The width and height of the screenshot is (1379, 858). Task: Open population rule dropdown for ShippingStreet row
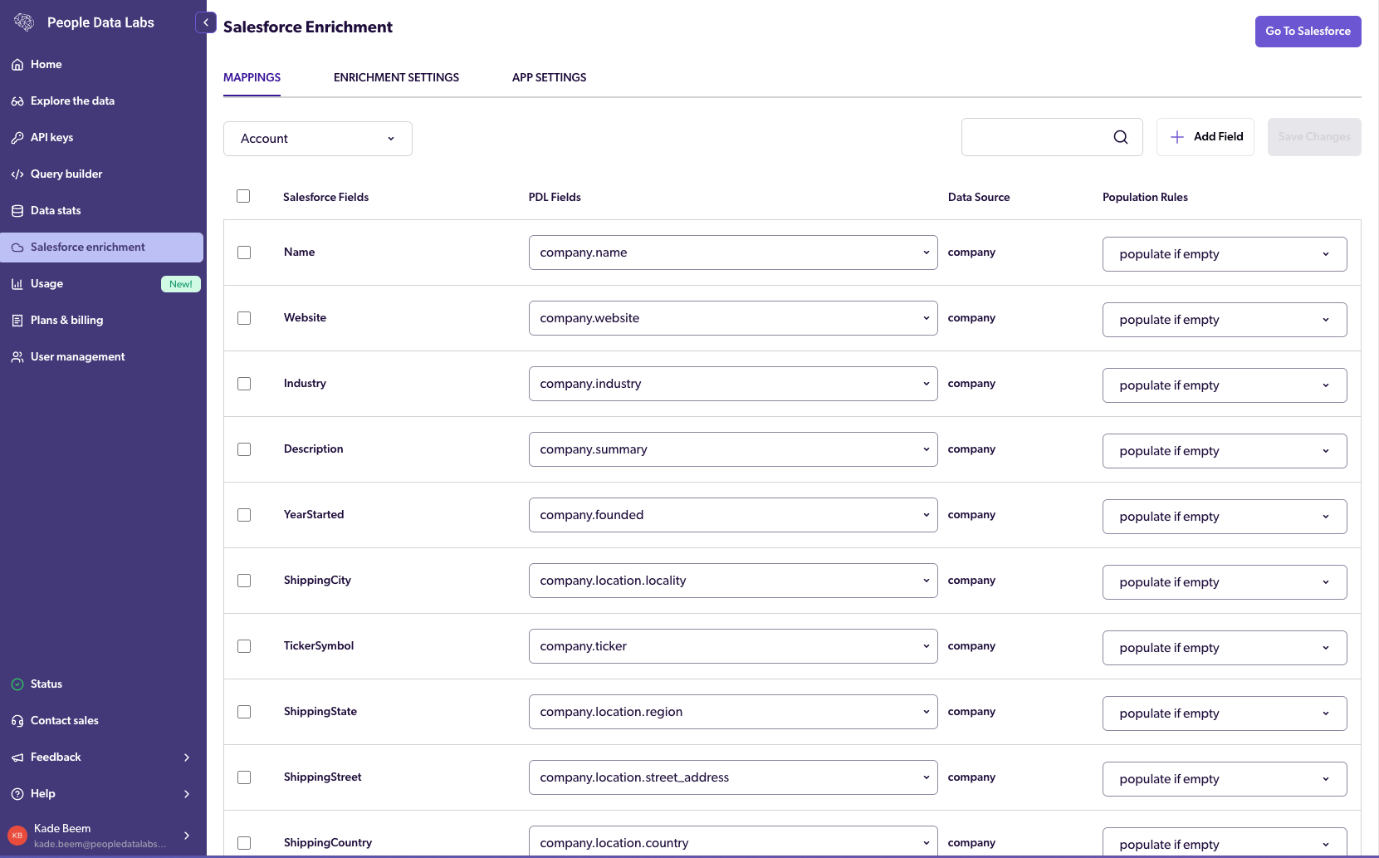tap(1225, 779)
